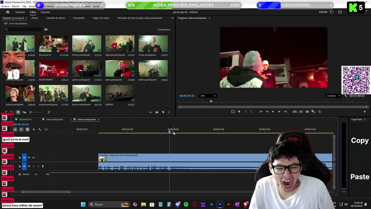Open the workspaces dropdown icon
The image size is (371, 209).
click(x=332, y=12)
